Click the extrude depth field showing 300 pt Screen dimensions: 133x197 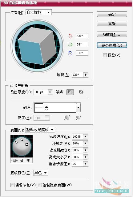coord(41,92)
